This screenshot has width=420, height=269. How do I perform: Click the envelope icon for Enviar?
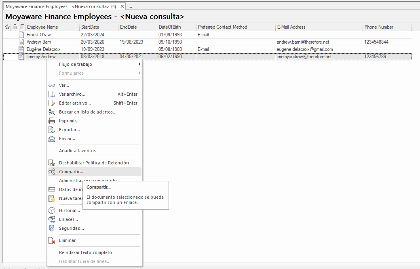click(52, 139)
